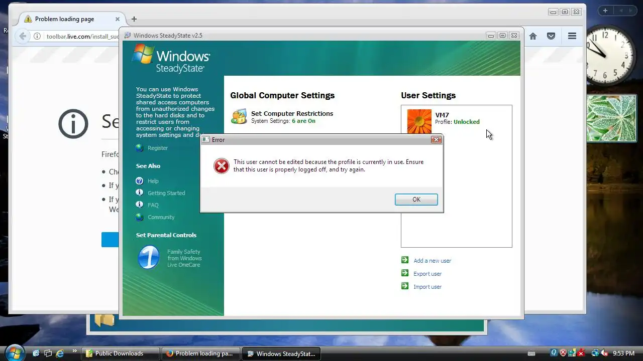Viewport: 643px width, 361px height.
Task: Click the Set Computer Restrictions icon
Action: pyautogui.click(x=239, y=116)
